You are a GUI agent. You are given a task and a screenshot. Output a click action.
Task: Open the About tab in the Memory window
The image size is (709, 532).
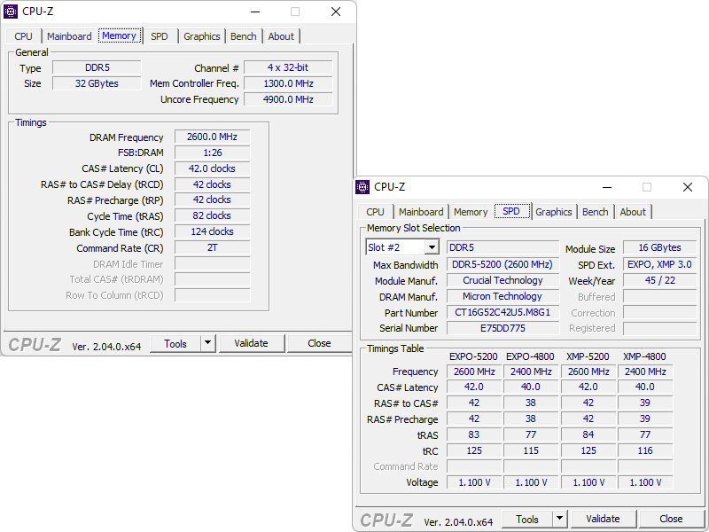point(281,36)
